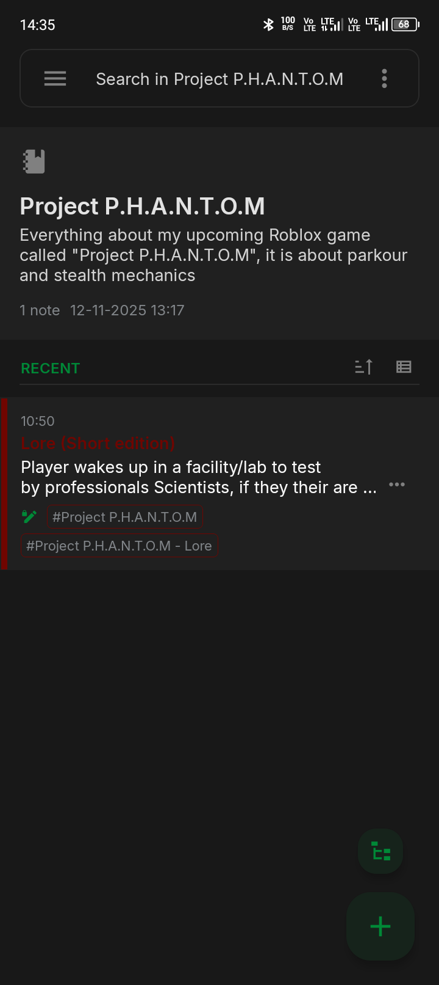Viewport: 439px width, 985px height.
Task: Open the Lore (Short edition) note title
Action: point(98,444)
